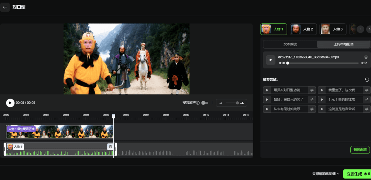
Task: Show previous characters with left chevron
Action: click(x=360, y=29)
